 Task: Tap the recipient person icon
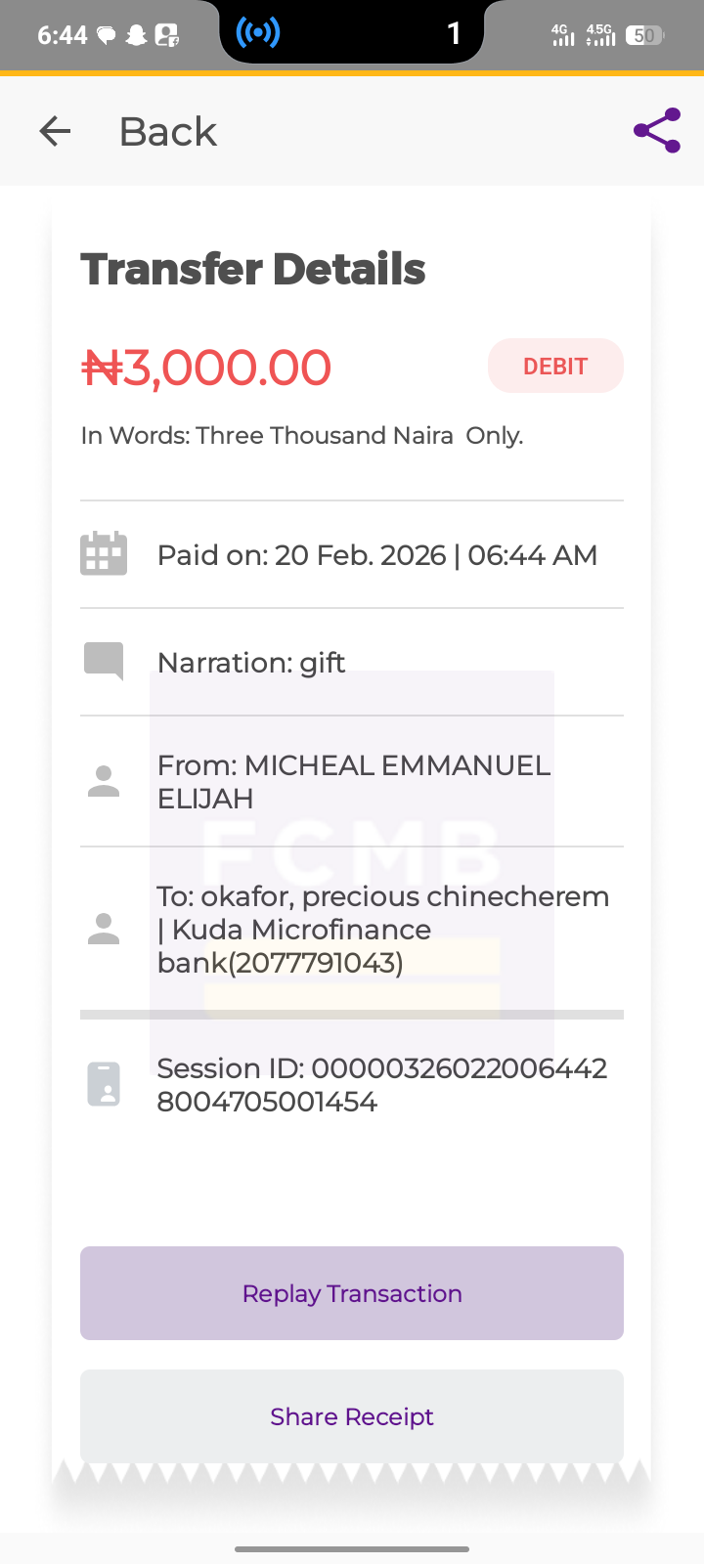[x=104, y=929]
